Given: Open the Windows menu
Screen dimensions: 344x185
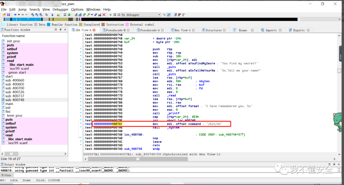Looking at the screenshot, I should pos(93,10).
